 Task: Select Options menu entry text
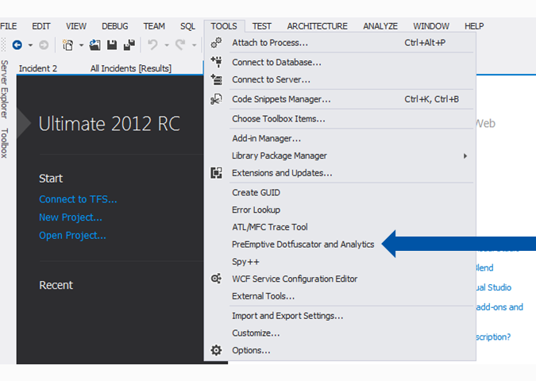tap(251, 351)
